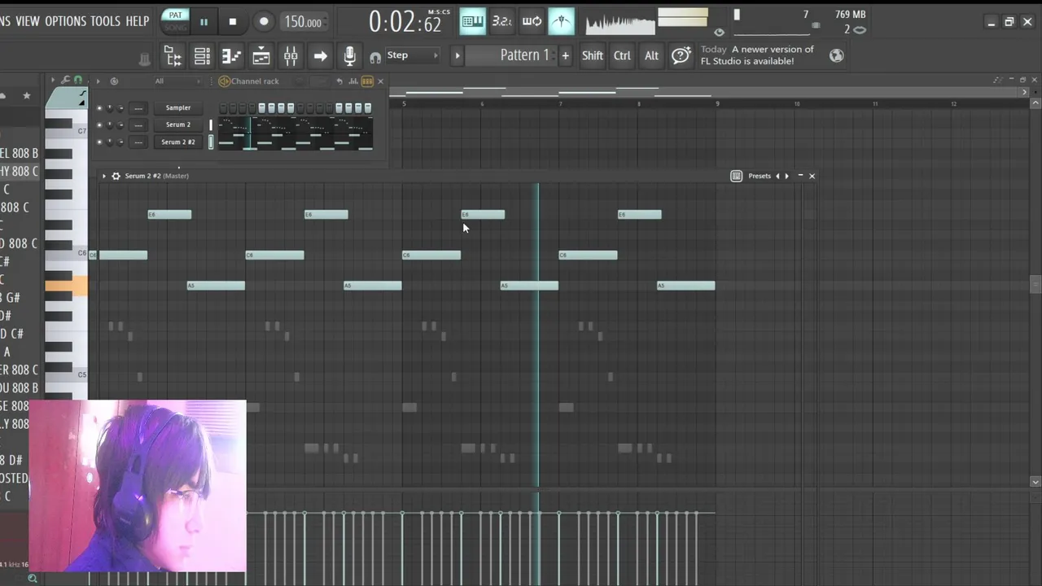Open the OPTIONS menu
1042x586 pixels.
click(65, 21)
